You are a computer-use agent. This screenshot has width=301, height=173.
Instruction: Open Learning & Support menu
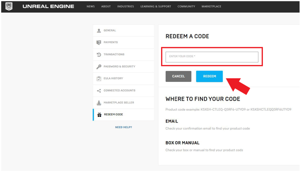pyautogui.click(x=156, y=7)
